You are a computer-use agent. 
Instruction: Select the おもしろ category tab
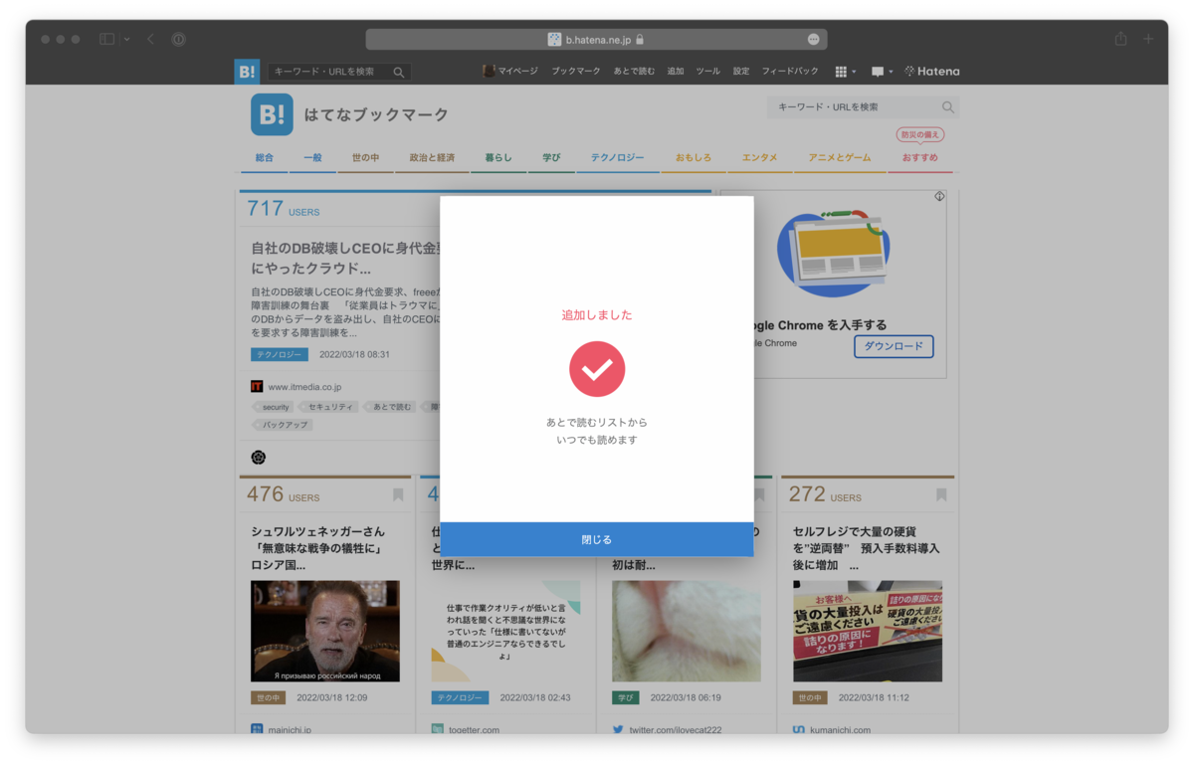pos(694,157)
